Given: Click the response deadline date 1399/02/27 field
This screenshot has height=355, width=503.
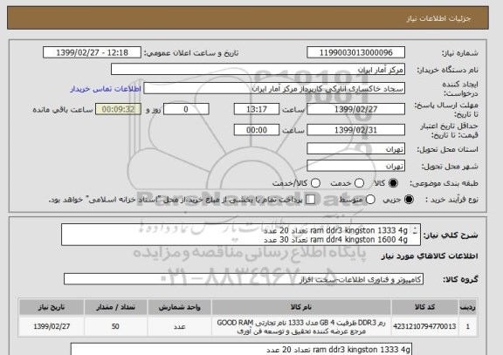Looking at the screenshot, I should pos(355,109).
